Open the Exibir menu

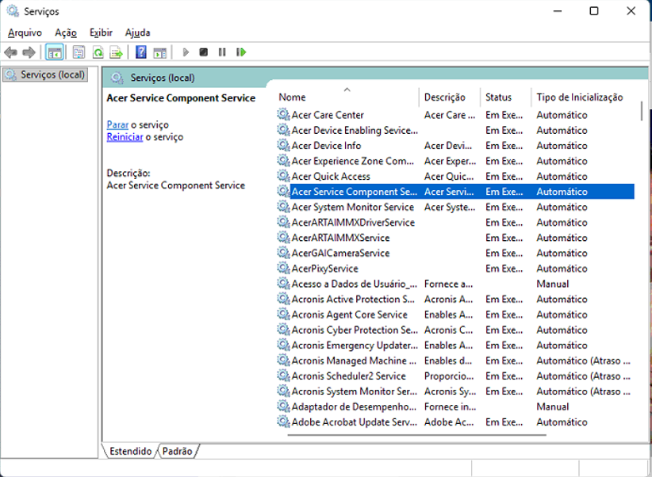[x=101, y=32]
